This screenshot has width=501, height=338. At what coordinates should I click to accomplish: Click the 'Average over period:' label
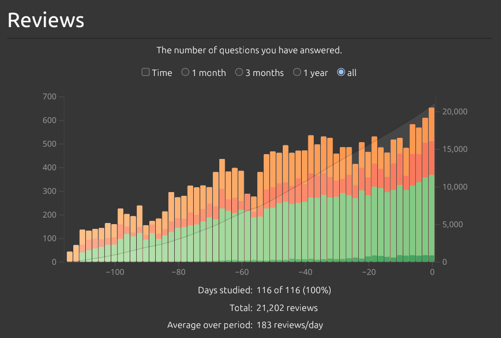(210, 325)
